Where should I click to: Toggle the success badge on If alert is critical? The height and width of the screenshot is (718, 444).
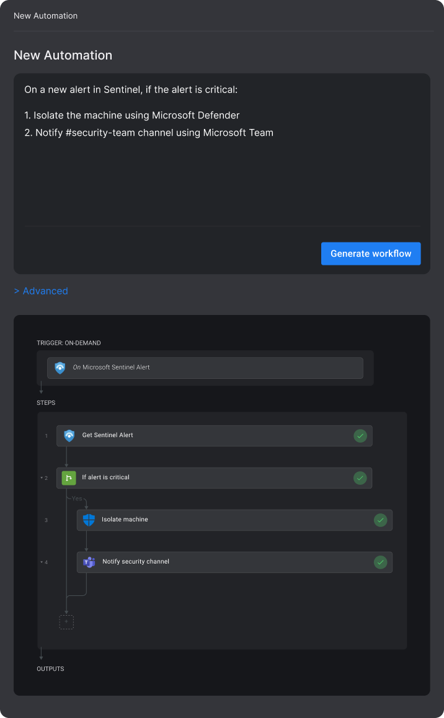[360, 477]
